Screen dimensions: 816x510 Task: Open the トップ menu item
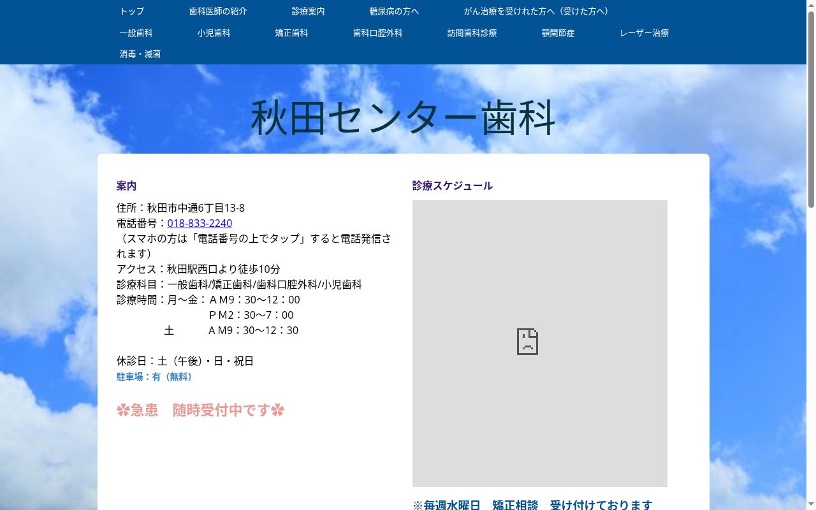pos(132,11)
